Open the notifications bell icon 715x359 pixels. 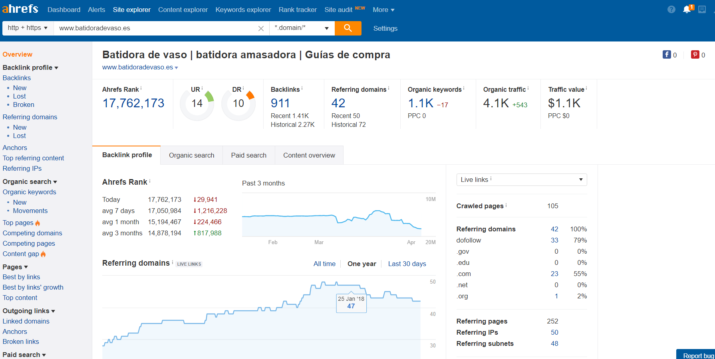(x=687, y=9)
